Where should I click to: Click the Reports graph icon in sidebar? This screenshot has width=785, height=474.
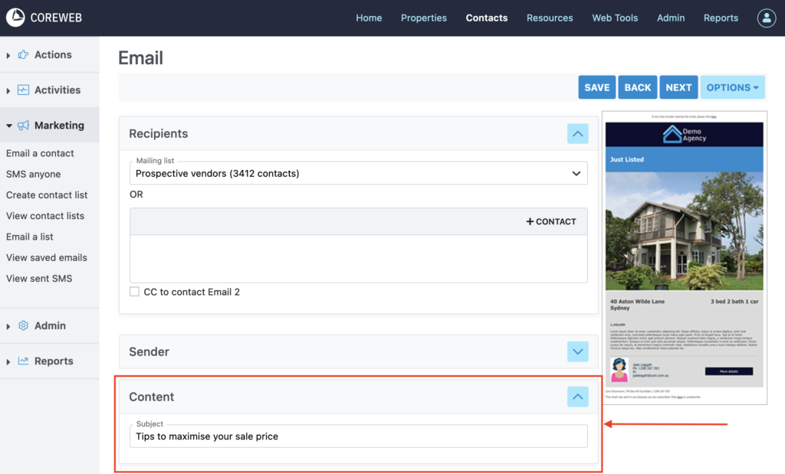(23, 361)
